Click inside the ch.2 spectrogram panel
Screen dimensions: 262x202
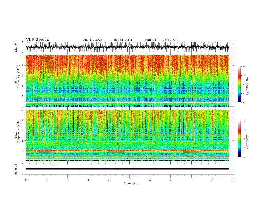[127, 135]
